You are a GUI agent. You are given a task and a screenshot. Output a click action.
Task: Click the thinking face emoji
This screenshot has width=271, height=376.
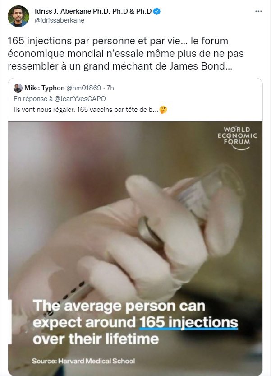pos(163,110)
